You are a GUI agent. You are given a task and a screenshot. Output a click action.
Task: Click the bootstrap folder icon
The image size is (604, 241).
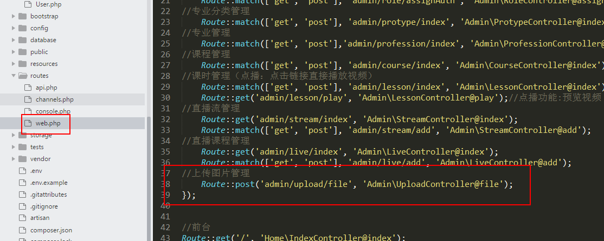[22, 16]
